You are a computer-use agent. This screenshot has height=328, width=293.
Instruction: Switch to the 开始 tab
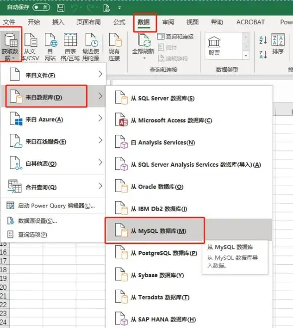coord(34,22)
